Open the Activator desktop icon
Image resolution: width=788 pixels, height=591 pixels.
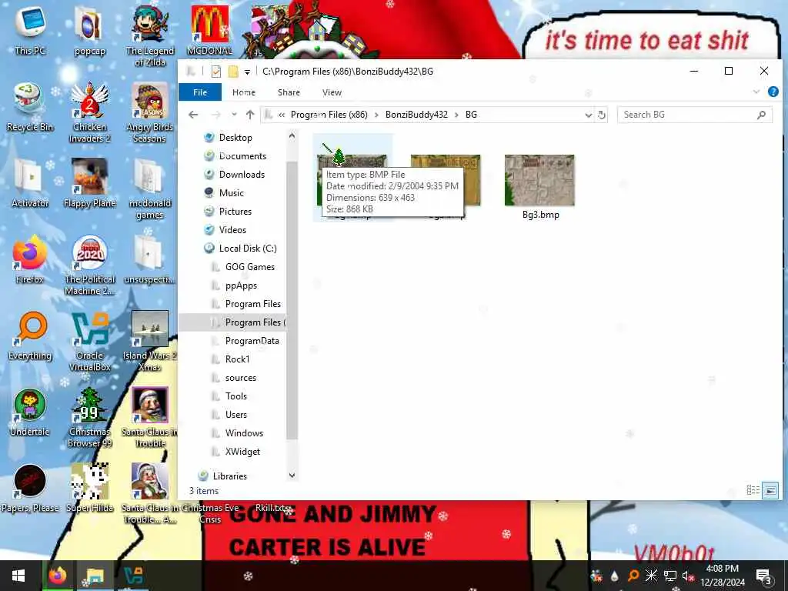(30, 183)
